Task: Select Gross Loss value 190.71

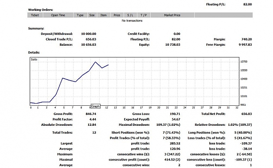Action: (175, 114)
